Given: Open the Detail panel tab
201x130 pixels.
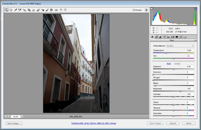Looking at the screenshot, I should tap(160, 37).
